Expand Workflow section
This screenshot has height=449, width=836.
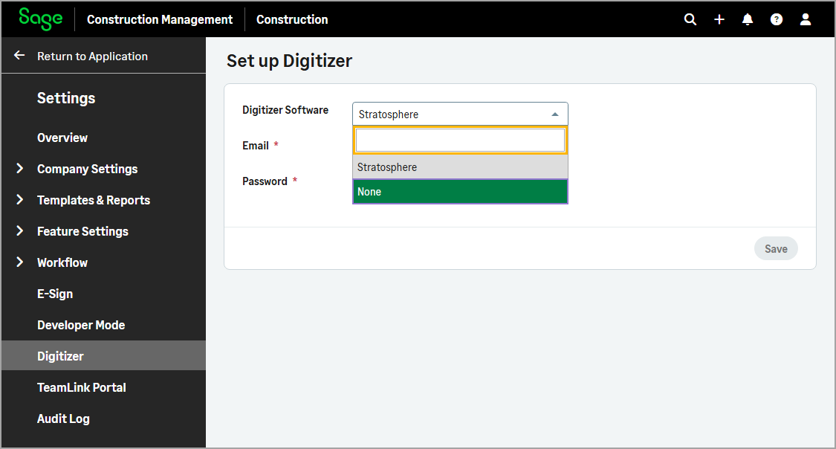pos(20,262)
